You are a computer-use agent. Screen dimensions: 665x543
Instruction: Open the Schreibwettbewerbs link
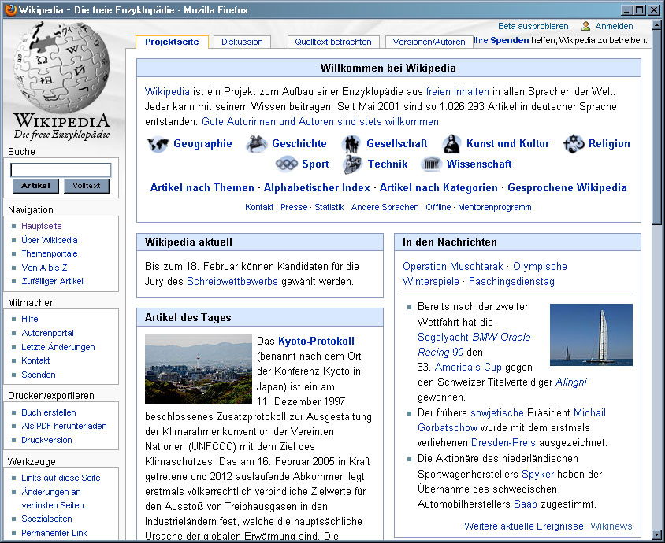232,281
